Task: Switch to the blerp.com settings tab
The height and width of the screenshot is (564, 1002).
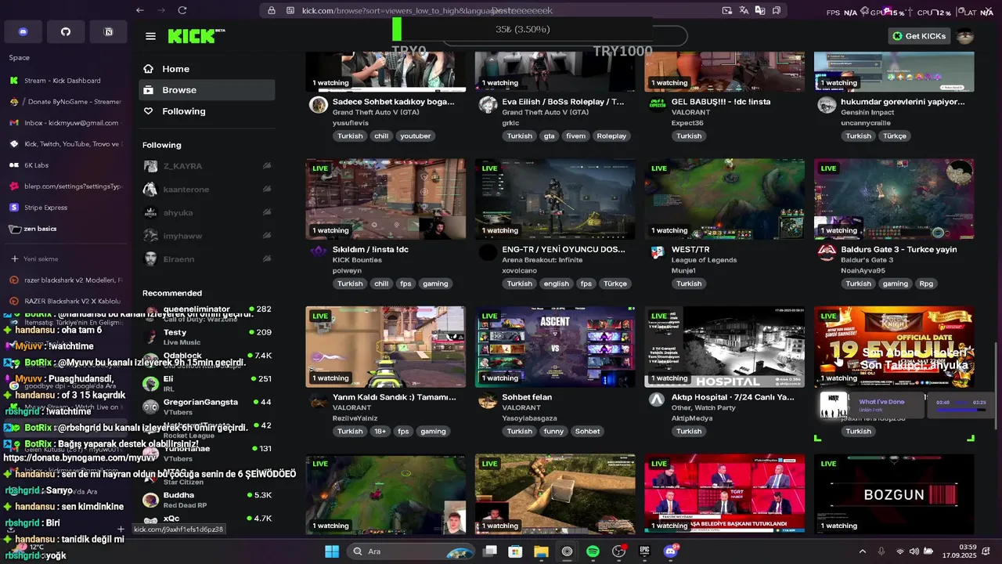Action: pyautogui.click(x=64, y=186)
